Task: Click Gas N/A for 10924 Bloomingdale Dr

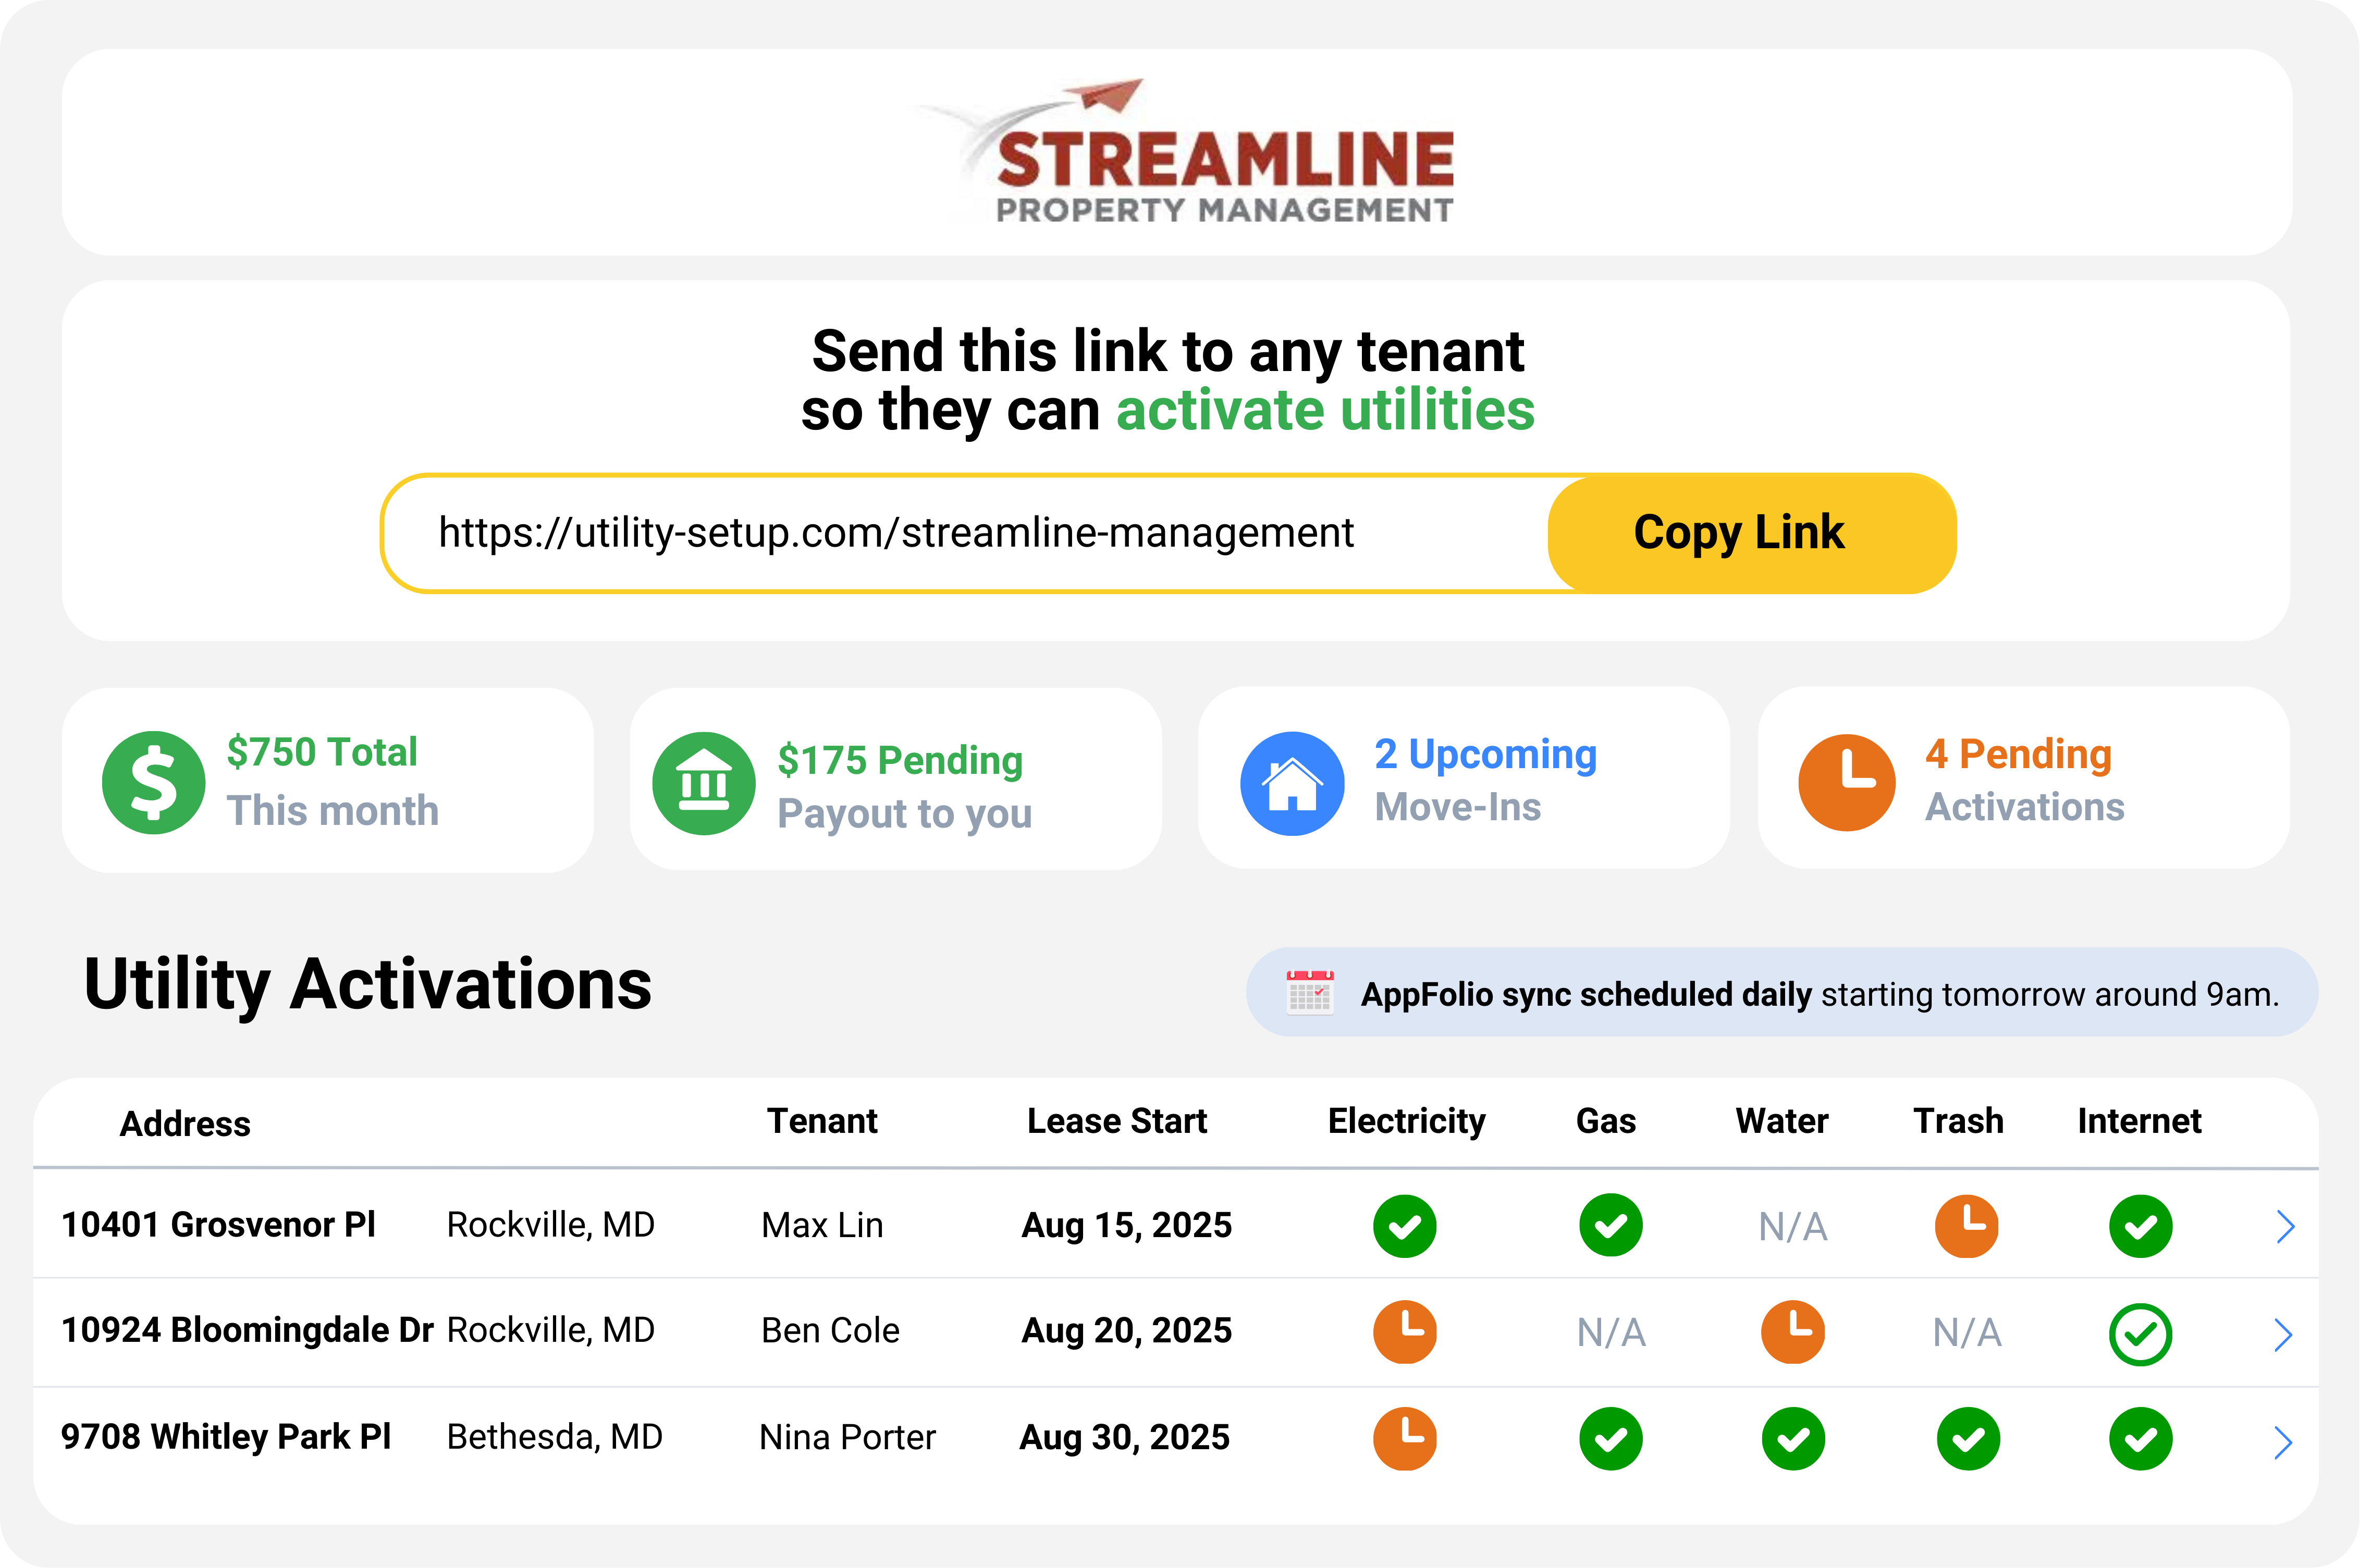Action: pyautogui.click(x=1610, y=1333)
